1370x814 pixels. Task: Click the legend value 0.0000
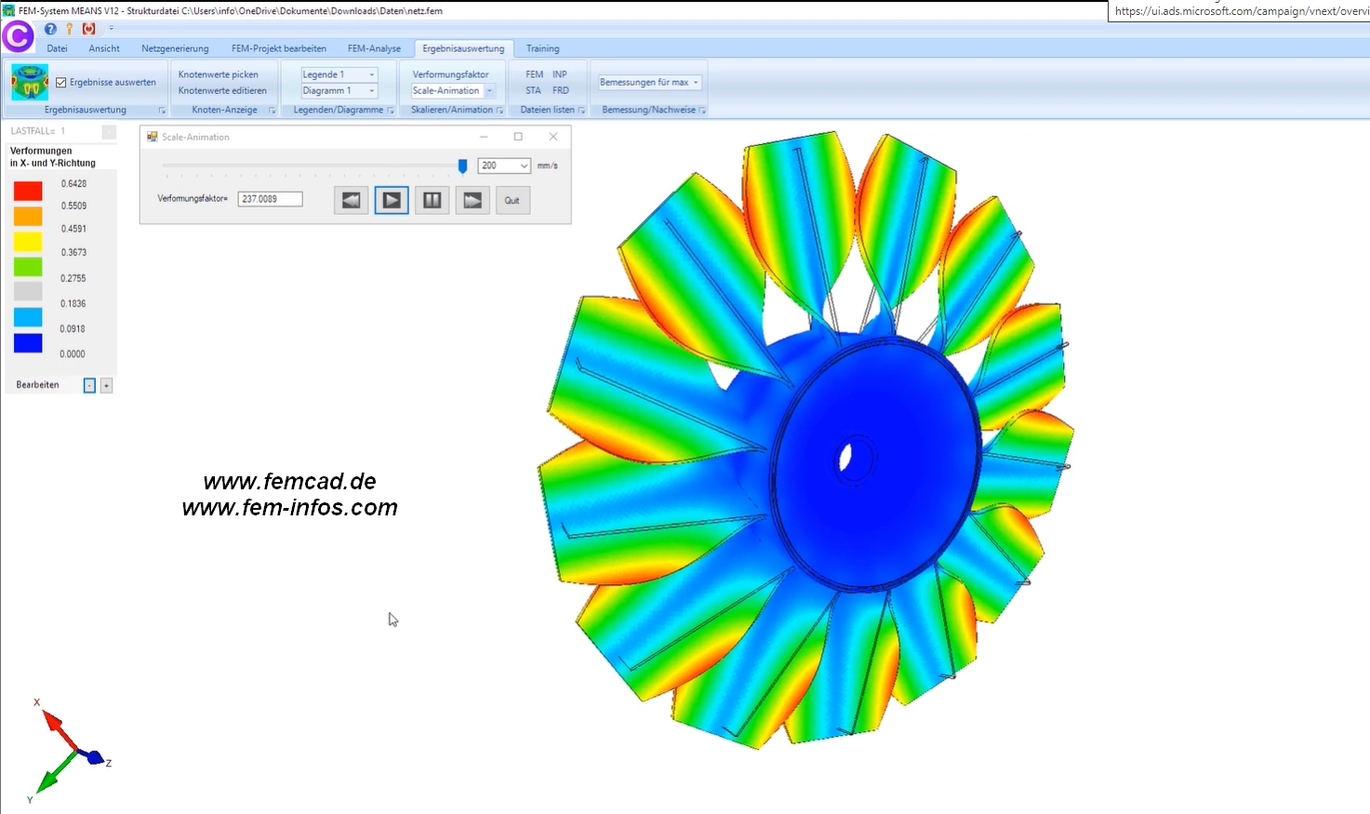(73, 354)
